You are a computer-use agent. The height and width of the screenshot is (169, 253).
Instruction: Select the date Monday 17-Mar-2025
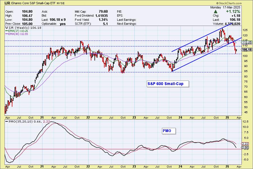(225, 7)
